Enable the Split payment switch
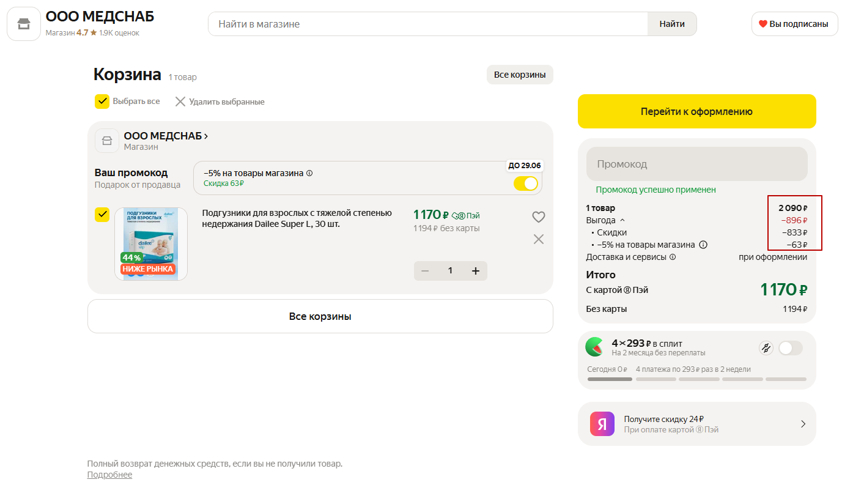 coord(790,348)
